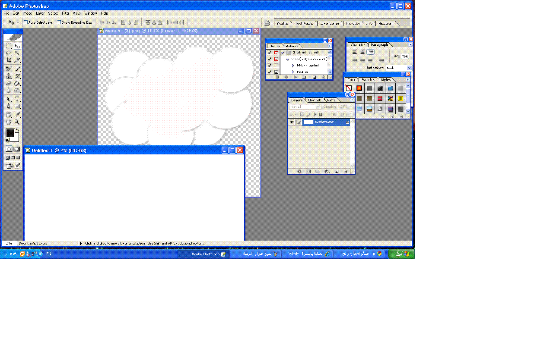
Task: Open the Filter menu
Action: [x=65, y=13]
